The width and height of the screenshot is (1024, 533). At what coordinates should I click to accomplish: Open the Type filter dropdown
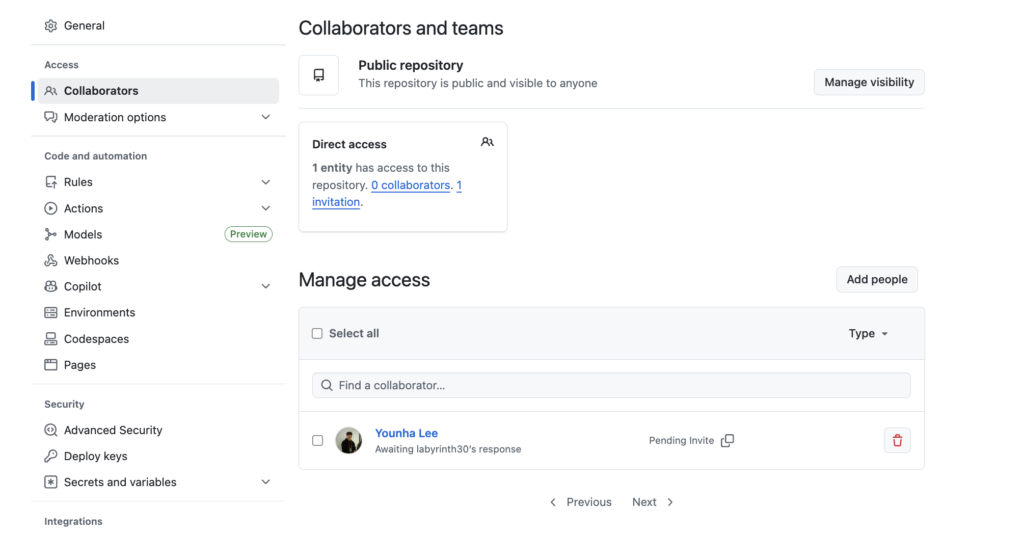click(x=868, y=333)
